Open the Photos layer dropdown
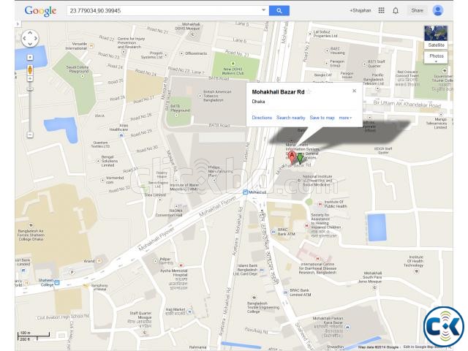468x351 pixels. [436, 58]
